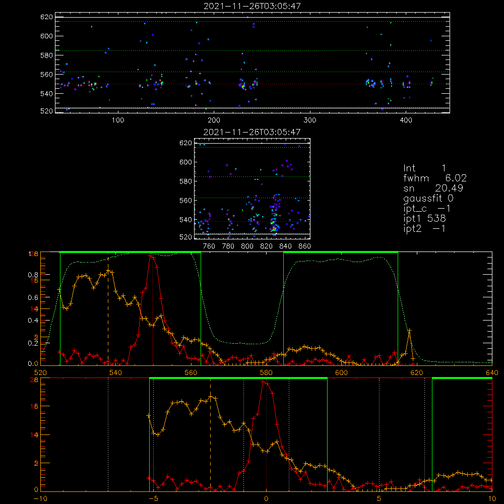Click the red peak apex in the bottom plot

pos(264,382)
